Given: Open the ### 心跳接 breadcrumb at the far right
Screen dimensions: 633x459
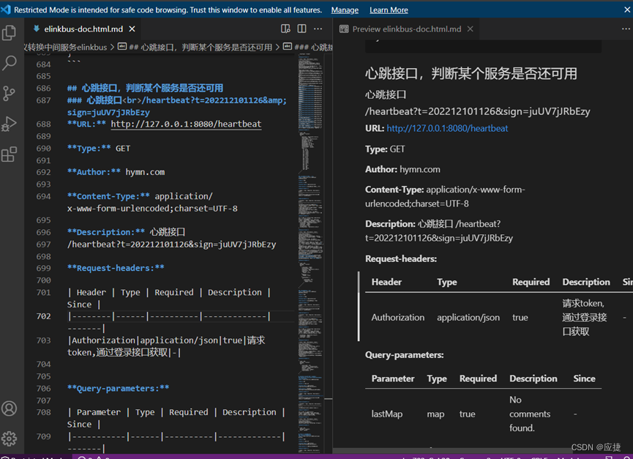Looking at the screenshot, I should (308, 48).
